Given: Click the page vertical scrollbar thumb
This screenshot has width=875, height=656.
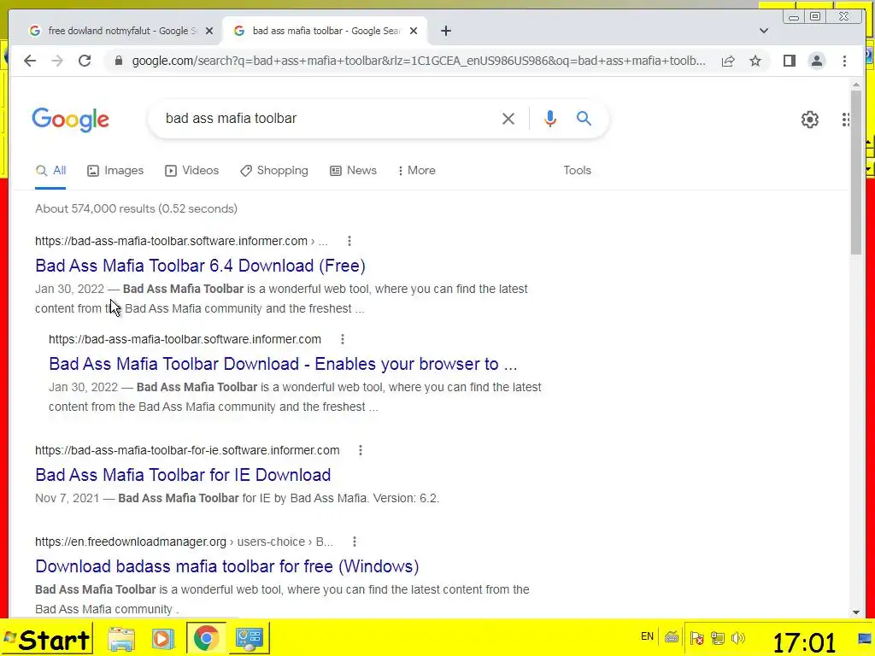Looking at the screenshot, I should click(x=856, y=172).
